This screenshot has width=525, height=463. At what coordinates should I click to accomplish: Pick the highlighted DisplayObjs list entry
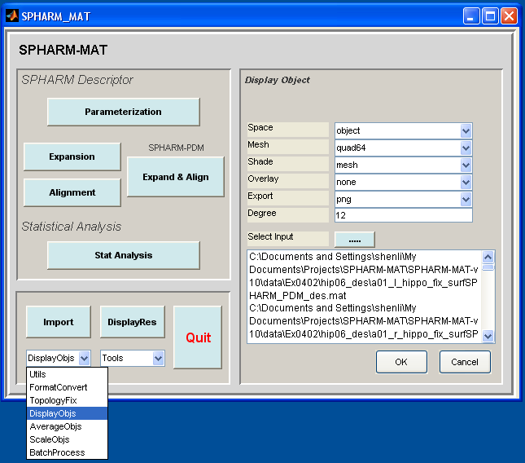click(x=67, y=413)
